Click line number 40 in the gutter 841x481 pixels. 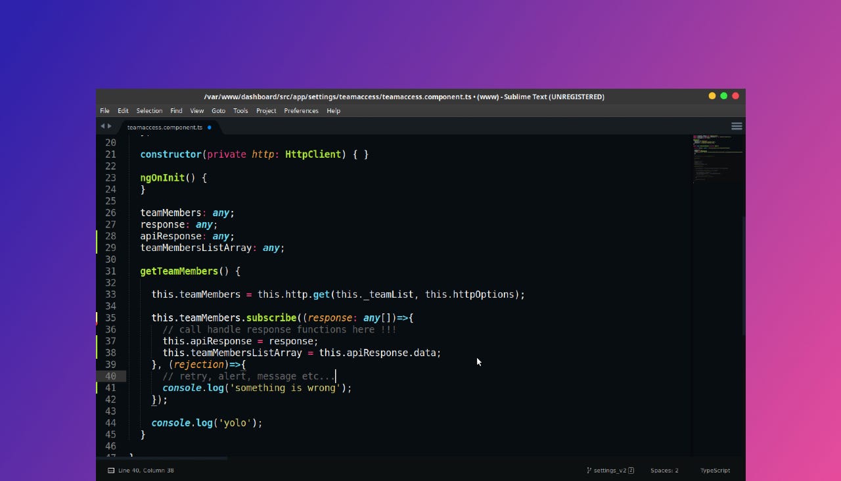point(110,377)
